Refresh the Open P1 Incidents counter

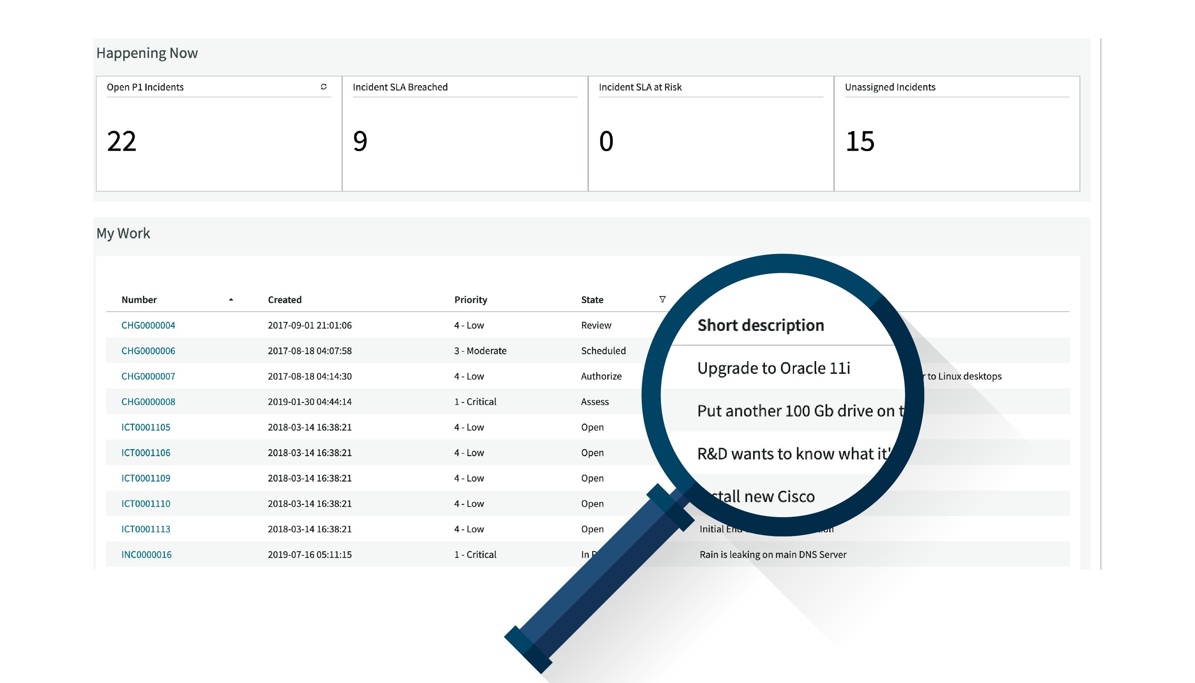point(323,87)
